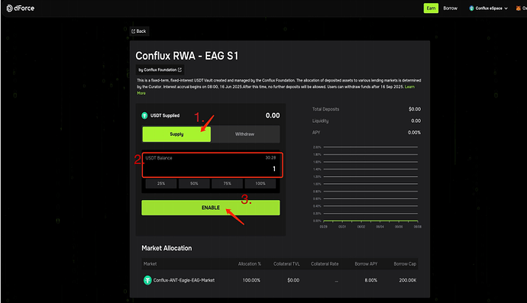
Task: Click the MetaMask wallet fox icon
Action: coord(519,8)
